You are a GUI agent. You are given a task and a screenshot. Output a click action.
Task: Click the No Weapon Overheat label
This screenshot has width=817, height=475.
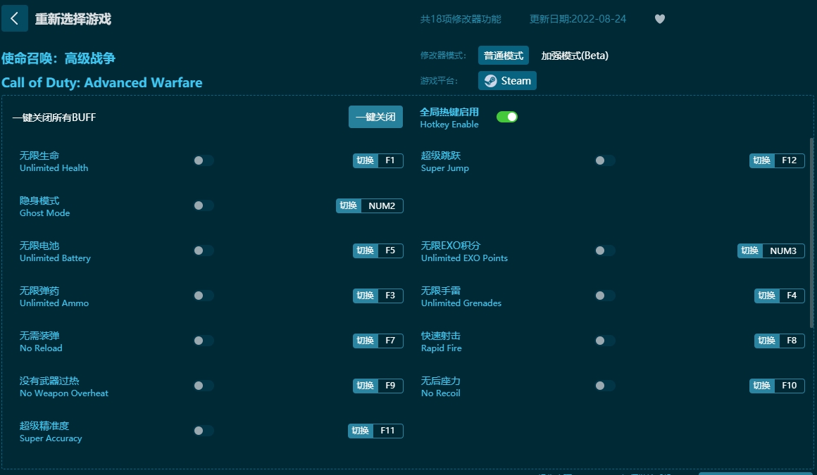click(64, 393)
